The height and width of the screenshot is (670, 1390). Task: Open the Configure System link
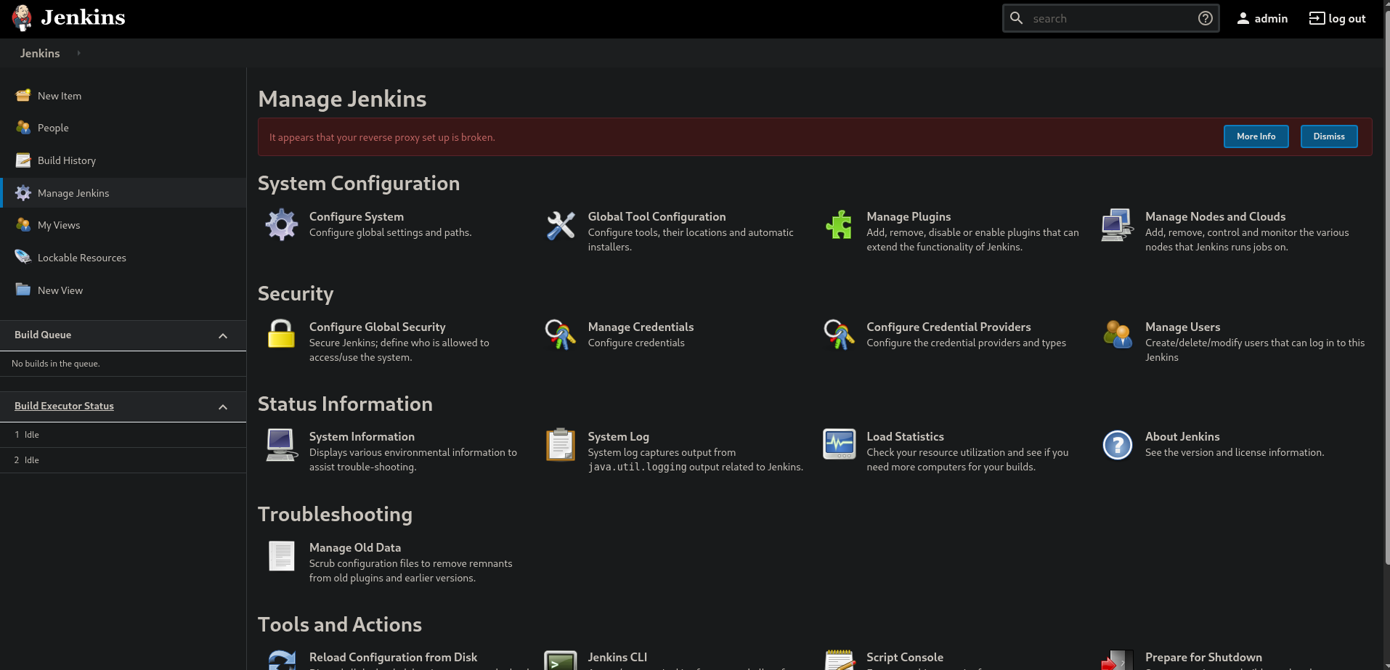(357, 216)
